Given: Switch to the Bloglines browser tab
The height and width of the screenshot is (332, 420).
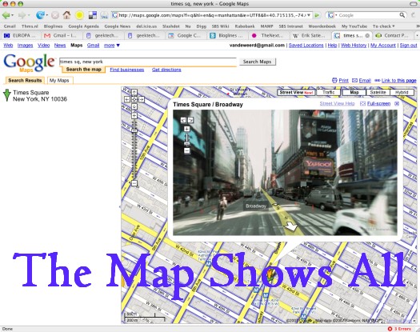Looking at the screenshot, I should coord(228,35).
